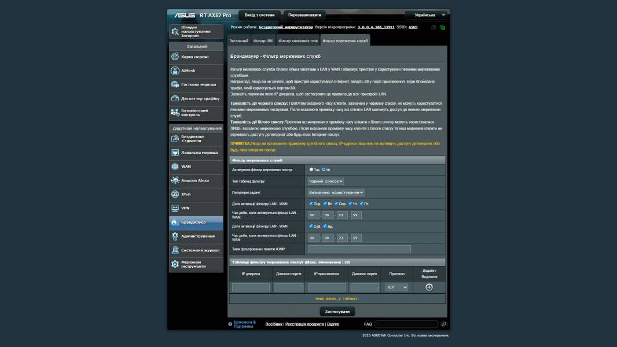This screenshot has height=347, width=617.
Task: Click the search magnifier icon beside FAQ
Action: tap(444, 324)
